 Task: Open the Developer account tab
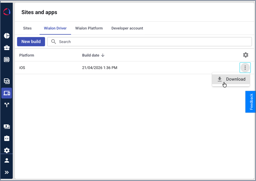pos(127,28)
